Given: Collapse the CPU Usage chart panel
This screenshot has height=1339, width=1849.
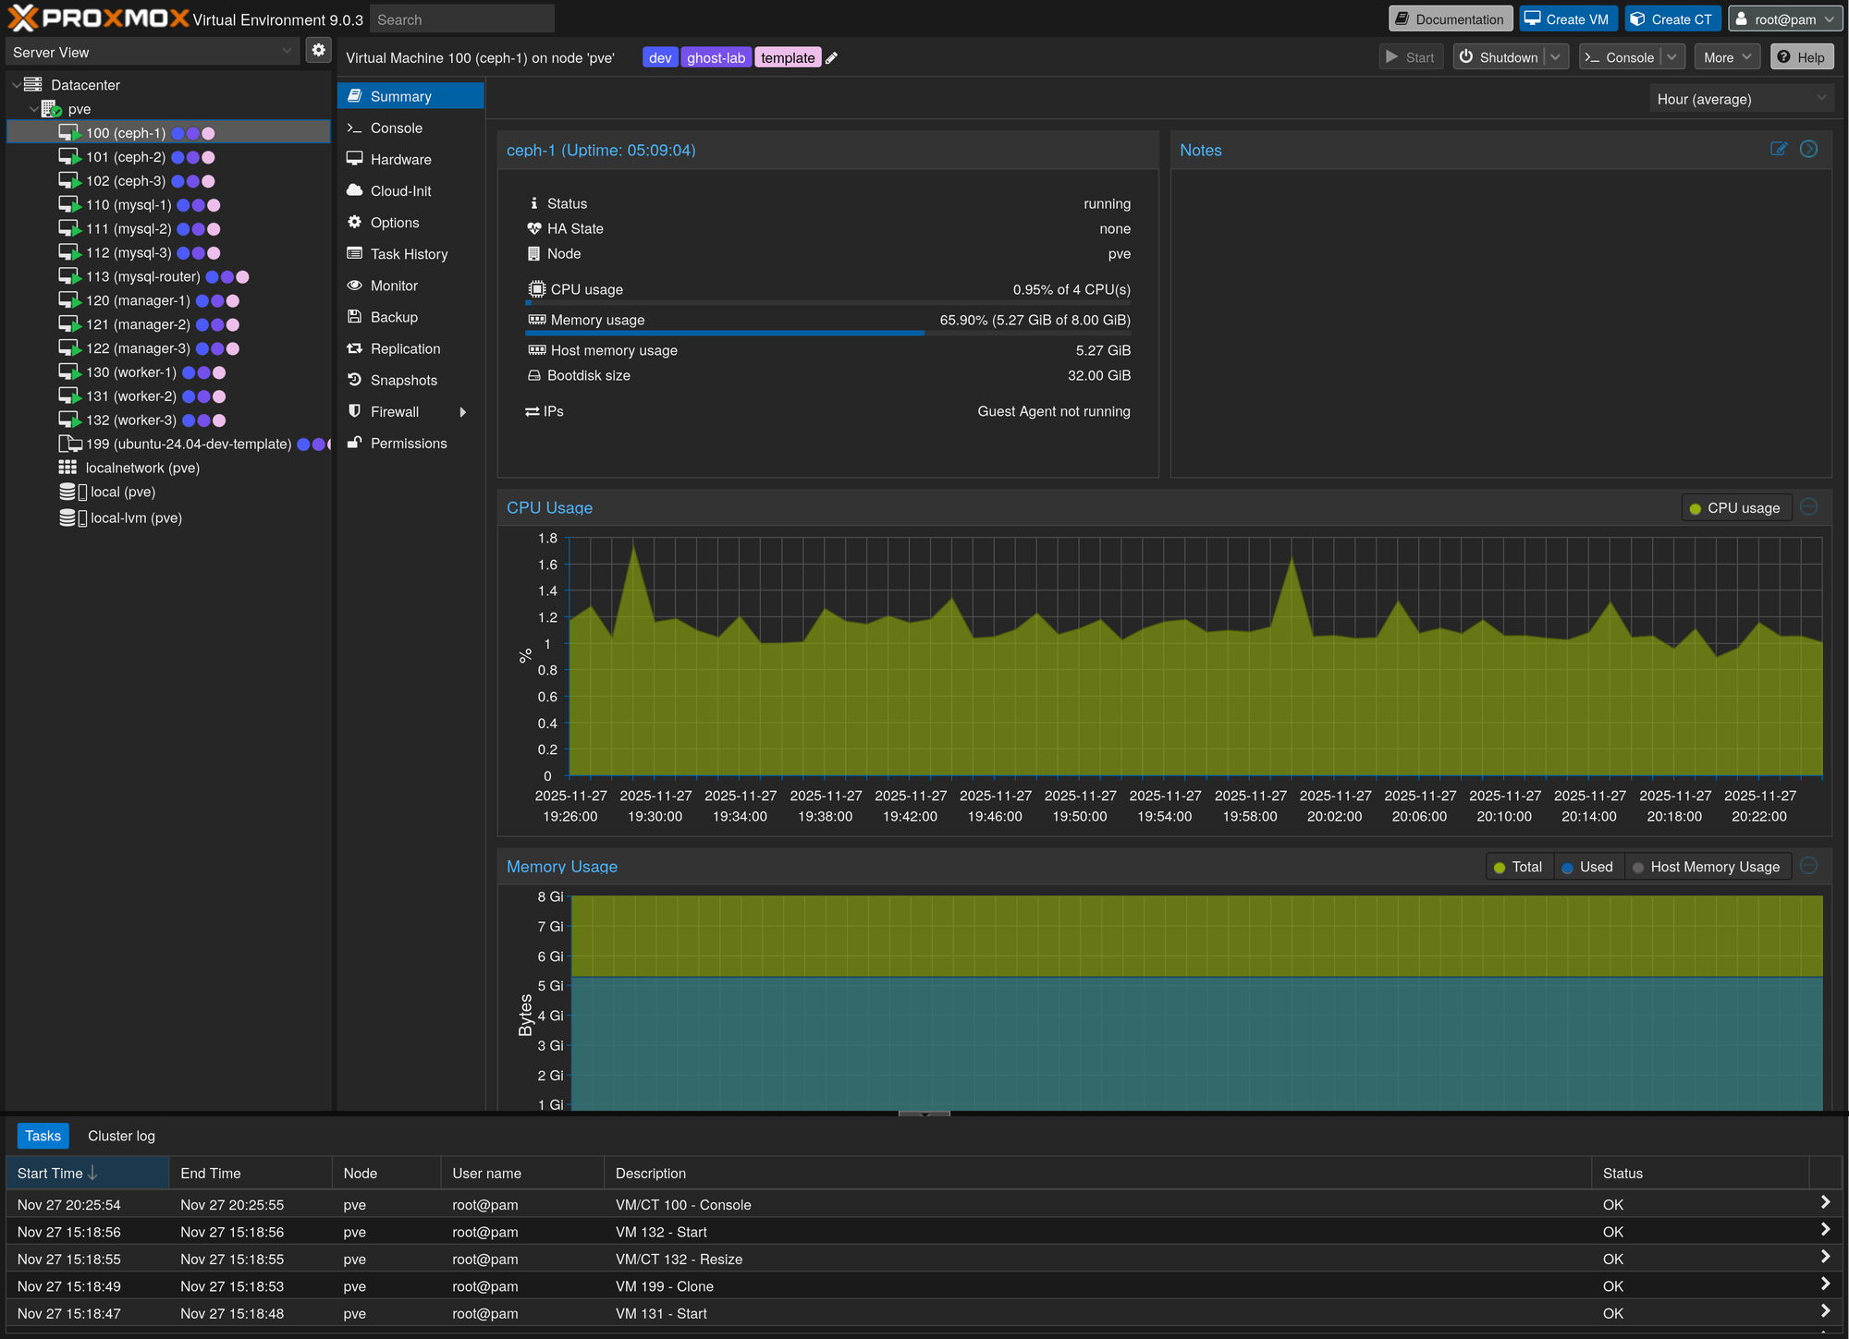Looking at the screenshot, I should [1808, 507].
